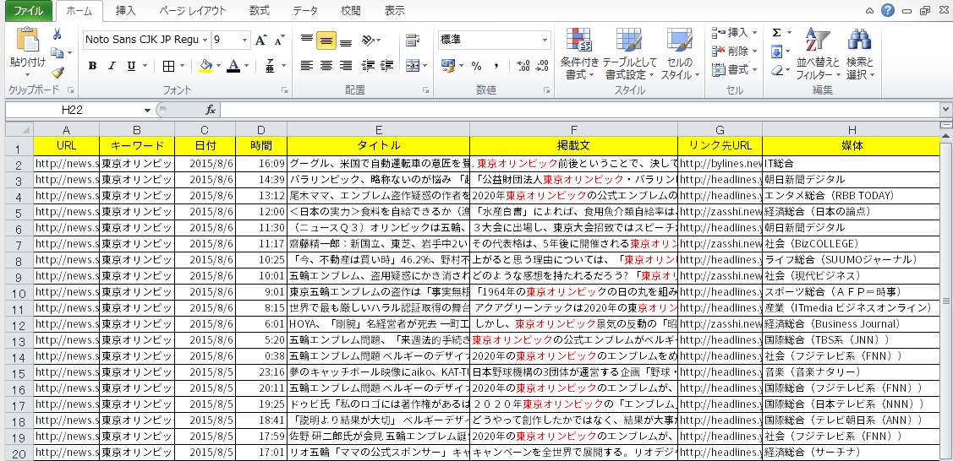The width and height of the screenshot is (953, 461).
Task: Open the font color dropdown arrow
Action: click(247, 66)
